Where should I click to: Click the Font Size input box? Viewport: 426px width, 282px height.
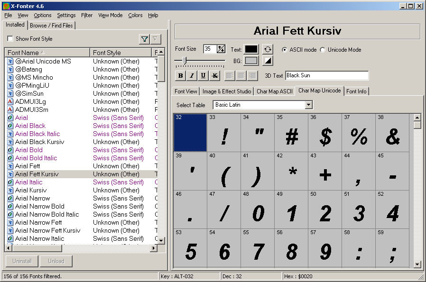(210, 49)
